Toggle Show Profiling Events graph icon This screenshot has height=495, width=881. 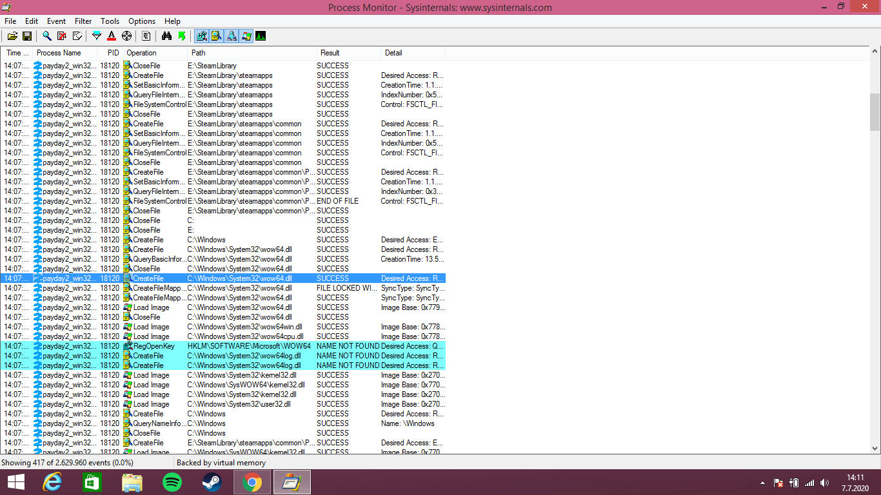[x=261, y=36]
